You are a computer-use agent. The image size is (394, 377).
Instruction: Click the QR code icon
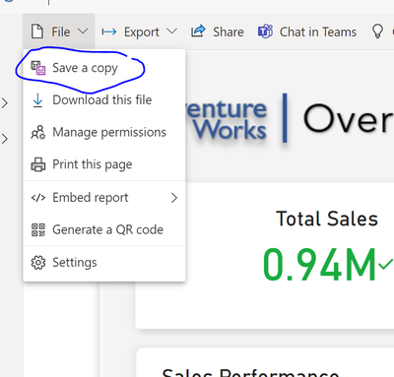38,229
